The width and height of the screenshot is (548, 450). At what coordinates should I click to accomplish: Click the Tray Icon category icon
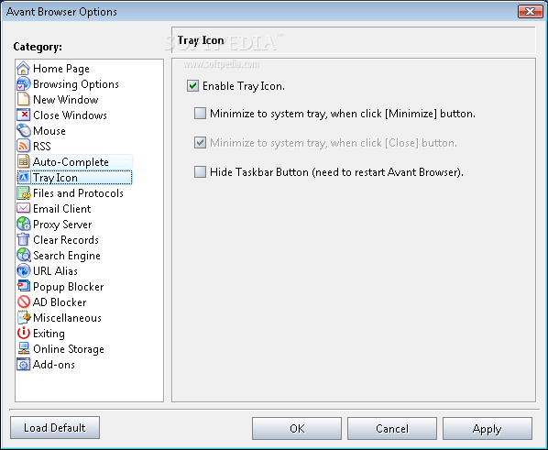[24, 177]
